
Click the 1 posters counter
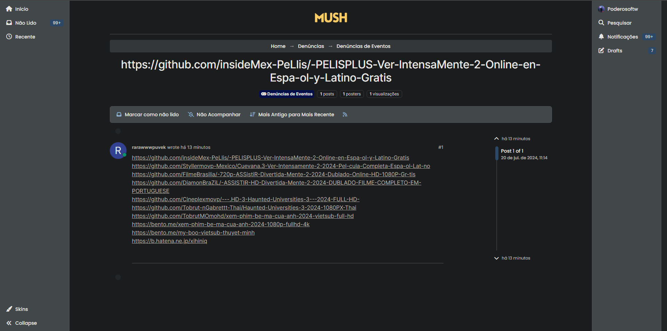click(352, 94)
